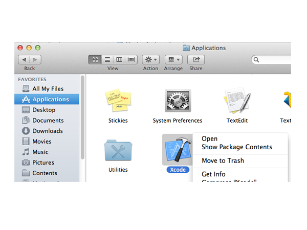Select Move to Trash from context menu
The width and height of the screenshot is (307, 230).
(223, 160)
